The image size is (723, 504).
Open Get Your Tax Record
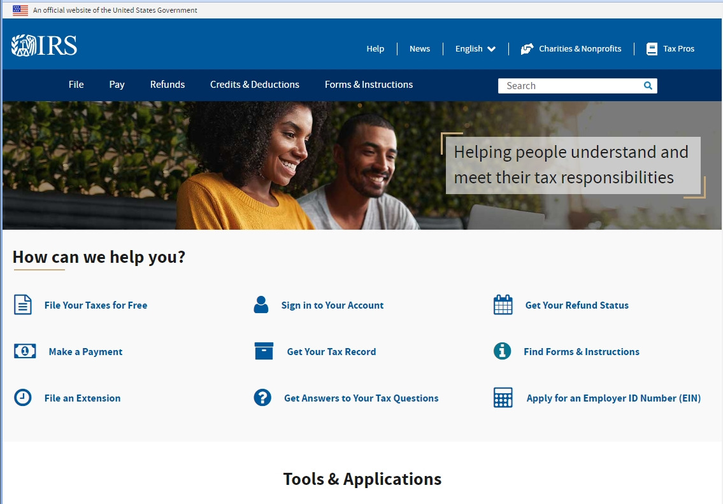tap(331, 352)
